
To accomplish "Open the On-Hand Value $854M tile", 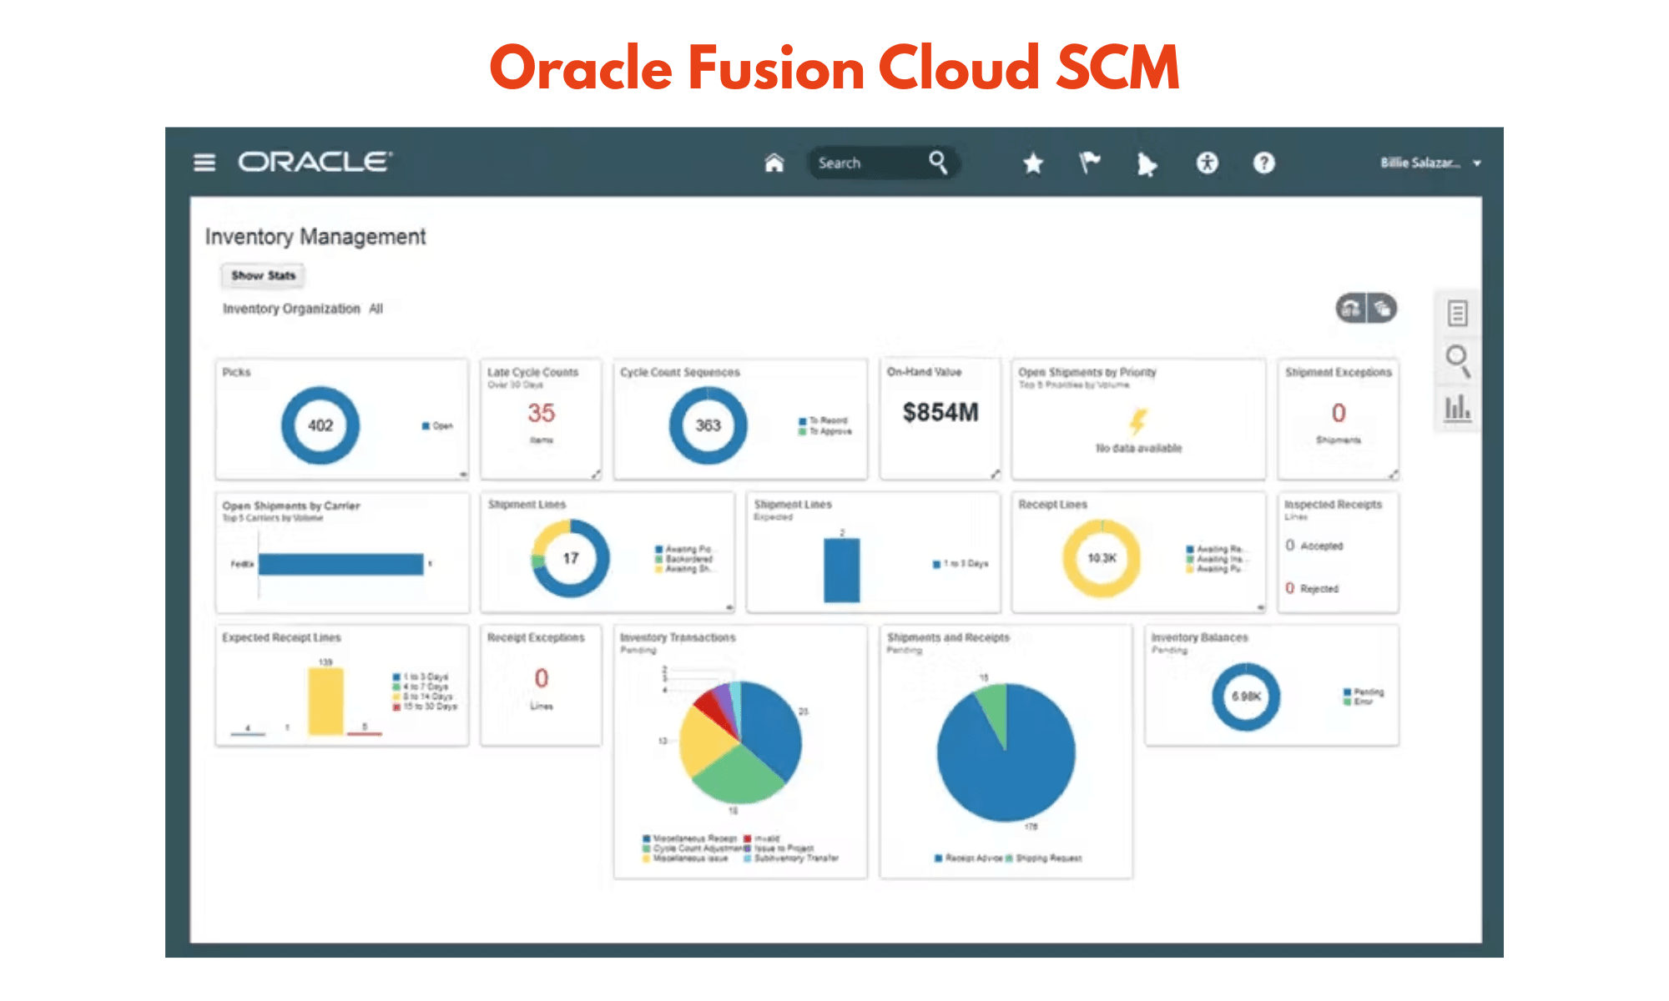I will pos(940,412).
